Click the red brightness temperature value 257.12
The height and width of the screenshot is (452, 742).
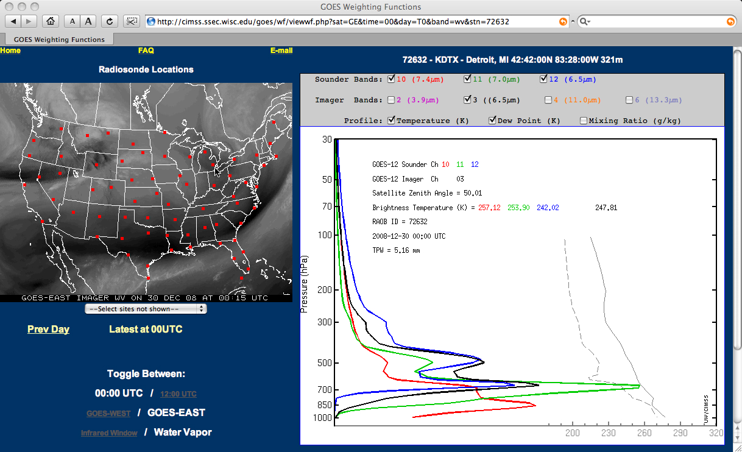pyautogui.click(x=490, y=208)
